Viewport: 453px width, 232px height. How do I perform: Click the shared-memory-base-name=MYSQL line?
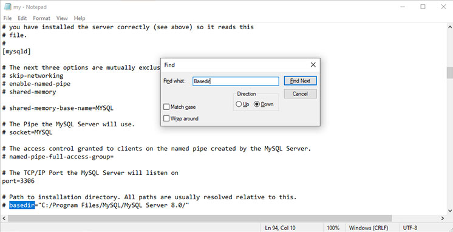(x=58, y=108)
